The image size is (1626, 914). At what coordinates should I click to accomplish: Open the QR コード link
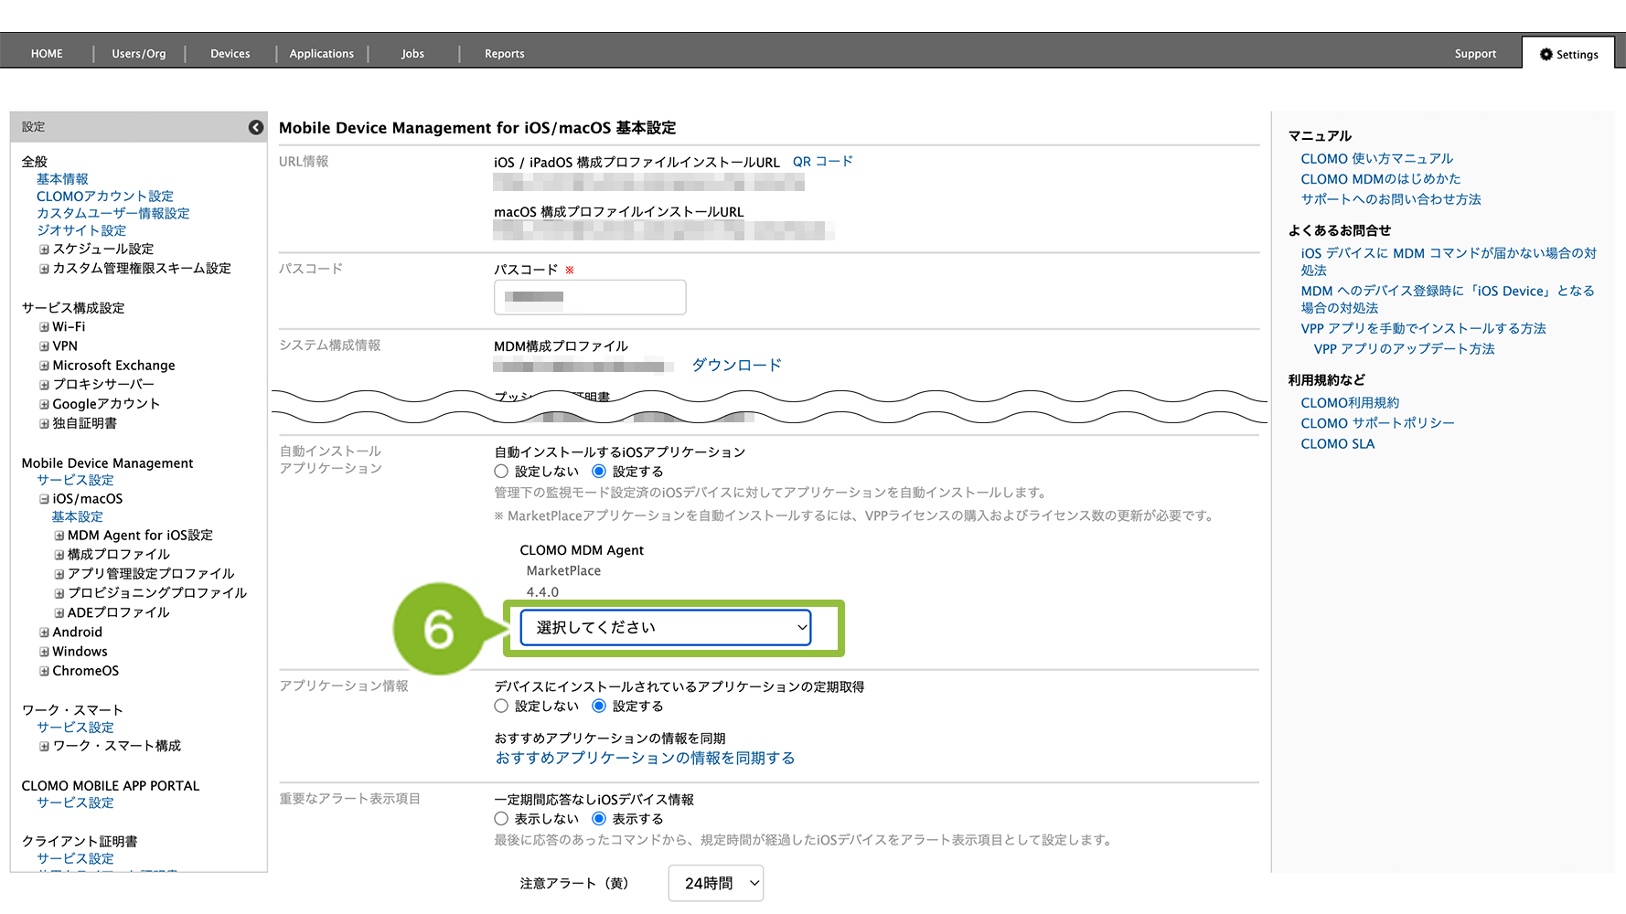pos(822,162)
